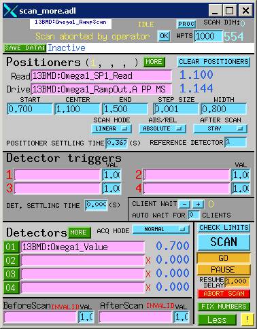This screenshot has width=257, height=329.
Task: Open the ACQ MODE NORMAL dropdown
Action: pyautogui.click(x=161, y=229)
